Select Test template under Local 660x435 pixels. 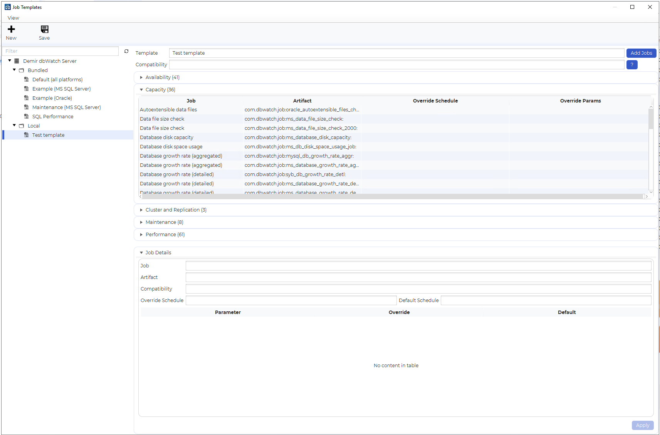coord(49,135)
